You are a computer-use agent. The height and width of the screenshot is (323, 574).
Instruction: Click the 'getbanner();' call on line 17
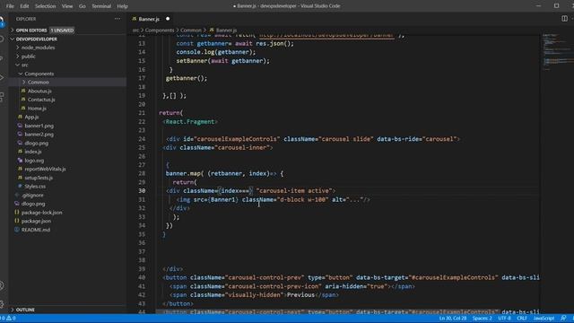(x=187, y=78)
